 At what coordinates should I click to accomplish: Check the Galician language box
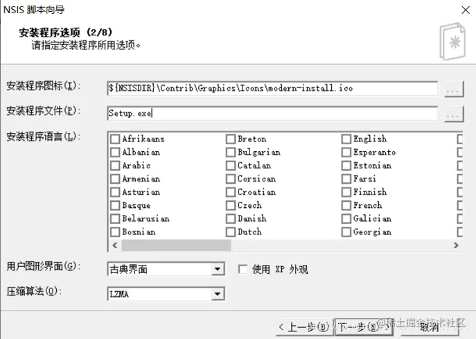(346, 218)
